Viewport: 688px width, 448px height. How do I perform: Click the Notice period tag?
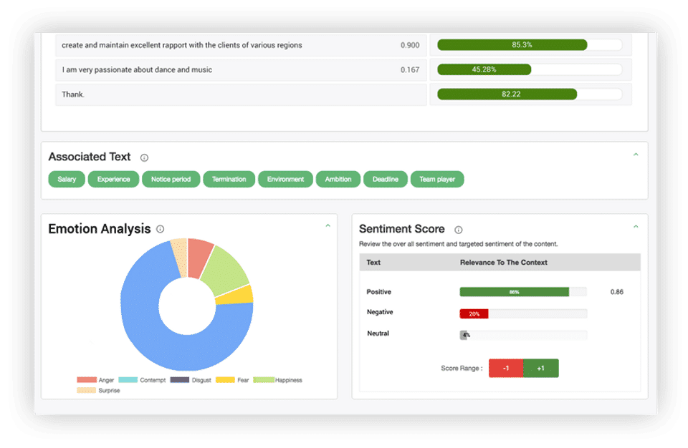[x=171, y=180]
